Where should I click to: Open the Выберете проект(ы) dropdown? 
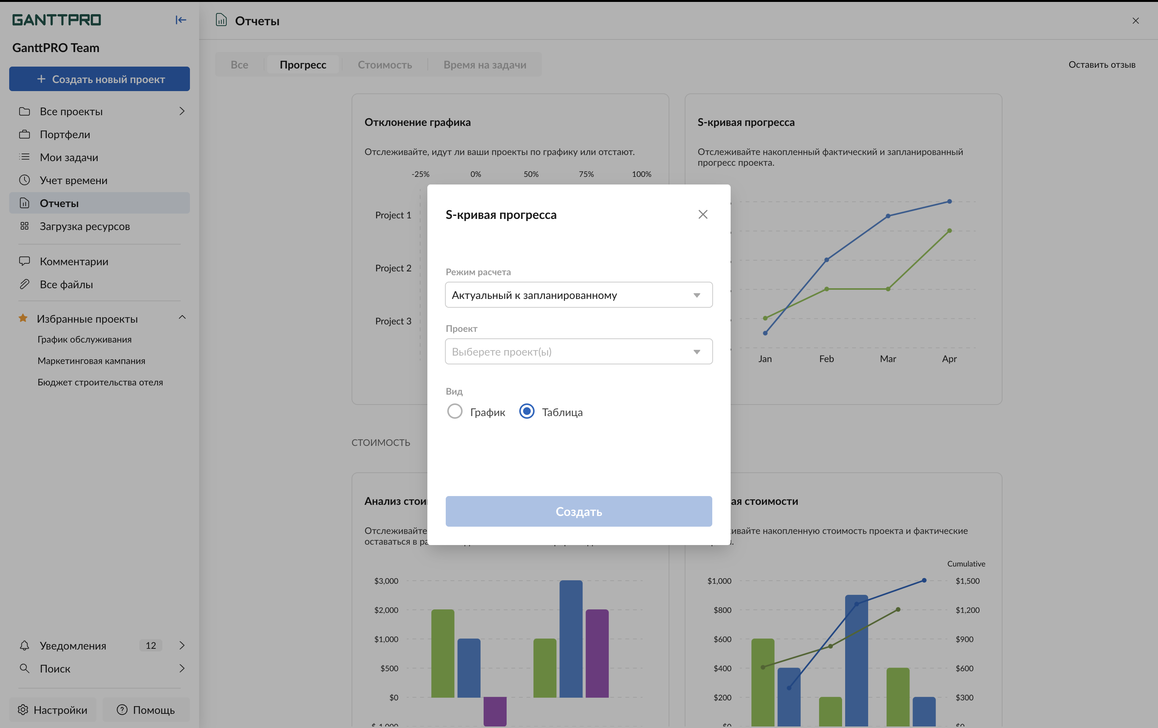579,352
